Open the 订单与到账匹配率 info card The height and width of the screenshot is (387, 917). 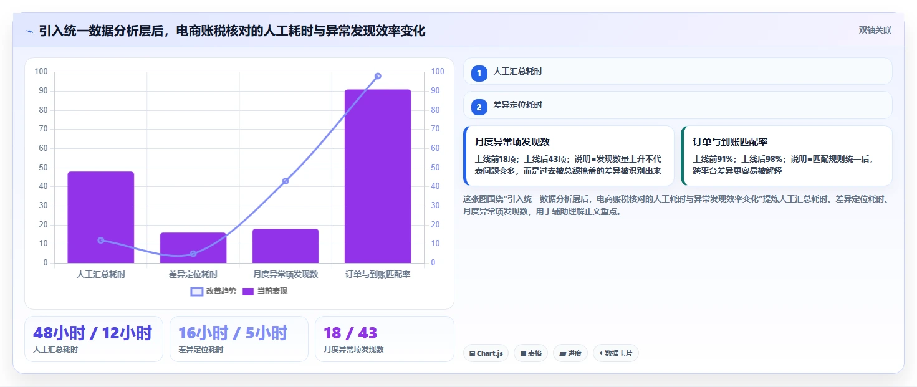(x=787, y=156)
